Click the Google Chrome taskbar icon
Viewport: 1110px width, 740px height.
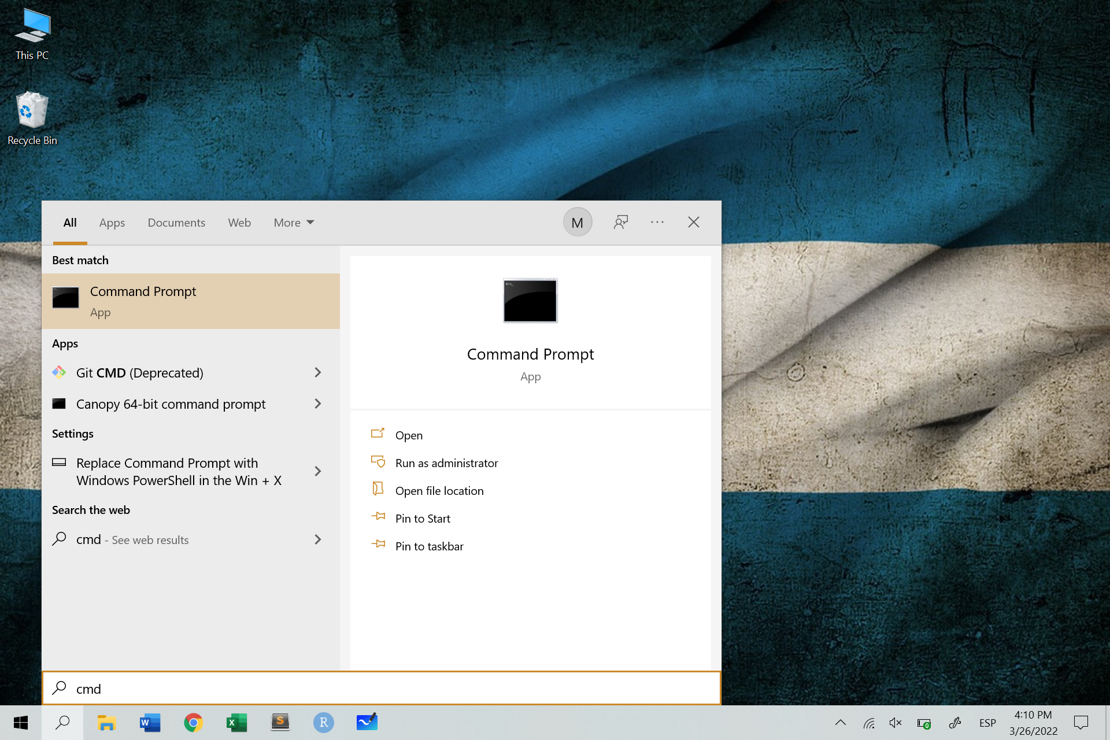point(191,723)
